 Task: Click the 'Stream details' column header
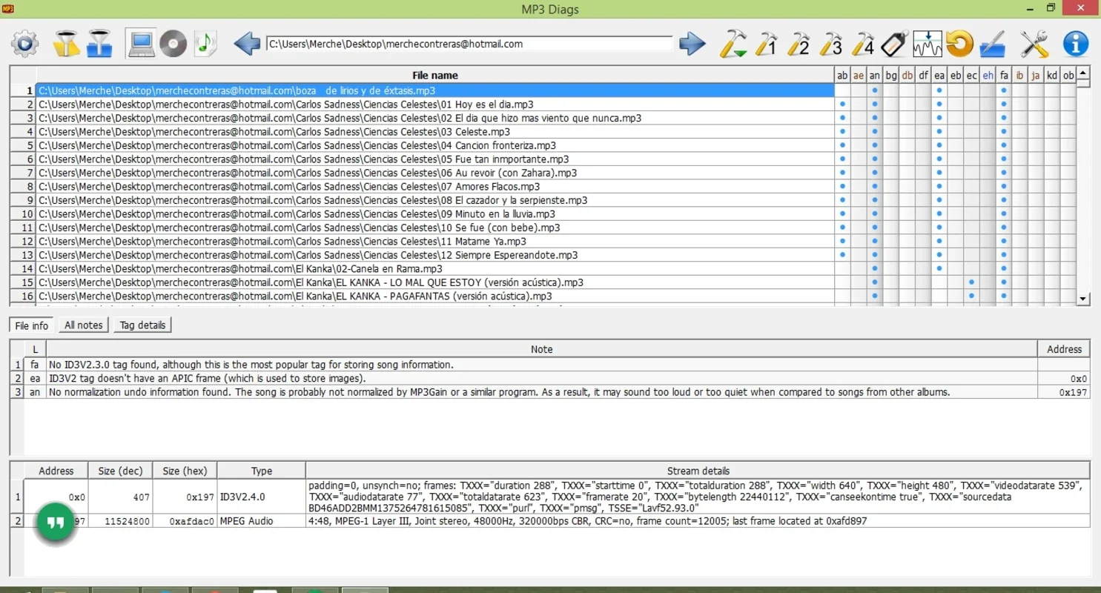pos(698,471)
